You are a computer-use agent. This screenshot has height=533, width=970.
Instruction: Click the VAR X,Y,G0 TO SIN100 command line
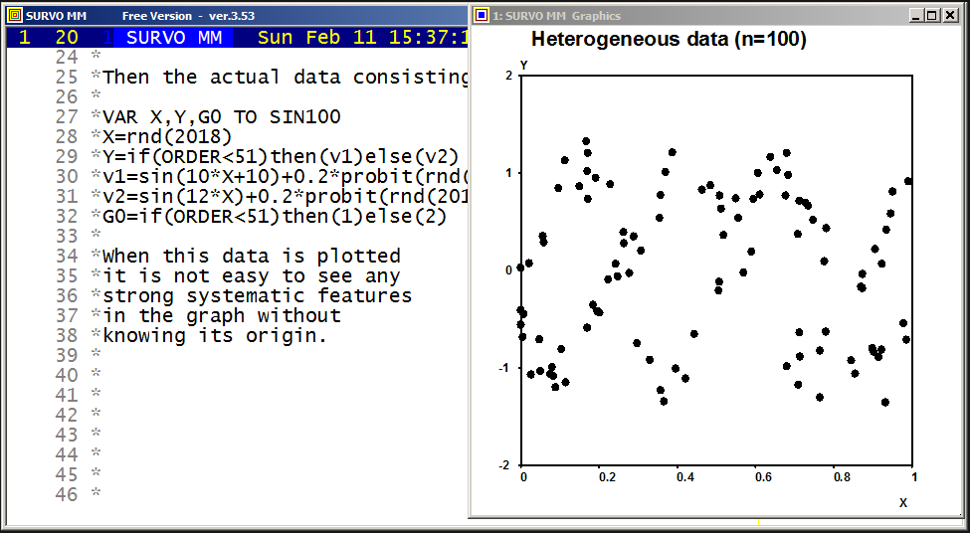[221, 116]
